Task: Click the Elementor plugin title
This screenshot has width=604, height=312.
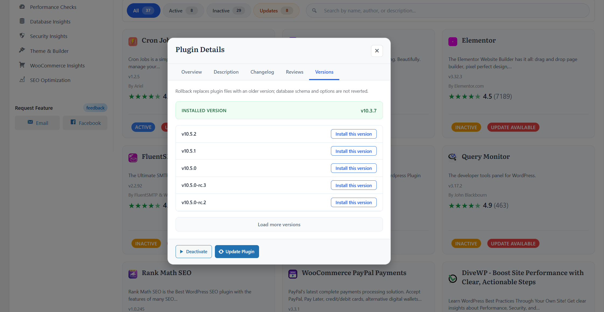Action: click(479, 40)
